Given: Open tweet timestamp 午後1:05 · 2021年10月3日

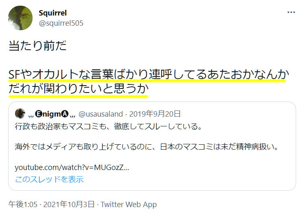Looking at the screenshot, I should (x=52, y=205).
